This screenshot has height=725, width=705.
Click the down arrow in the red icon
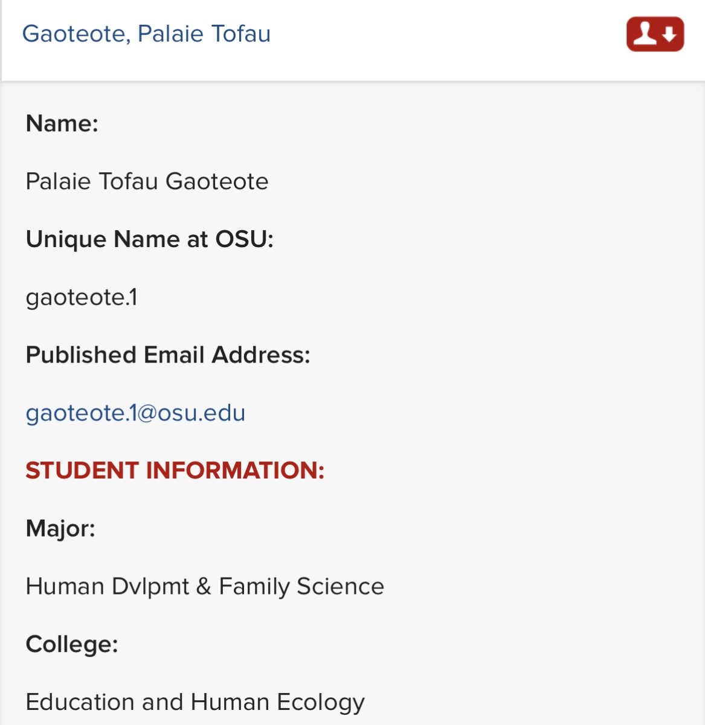click(x=669, y=35)
